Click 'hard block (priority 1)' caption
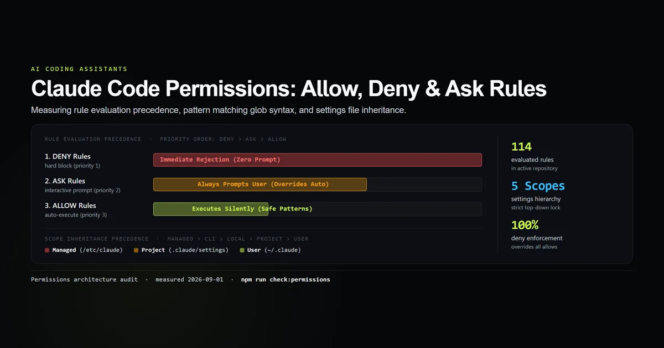Screen dimensions: 664x348 (72, 166)
